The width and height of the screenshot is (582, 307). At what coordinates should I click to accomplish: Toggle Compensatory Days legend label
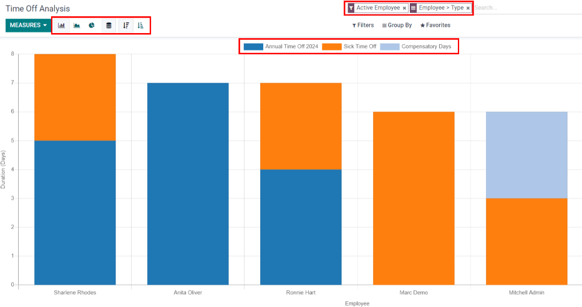point(427,47)
